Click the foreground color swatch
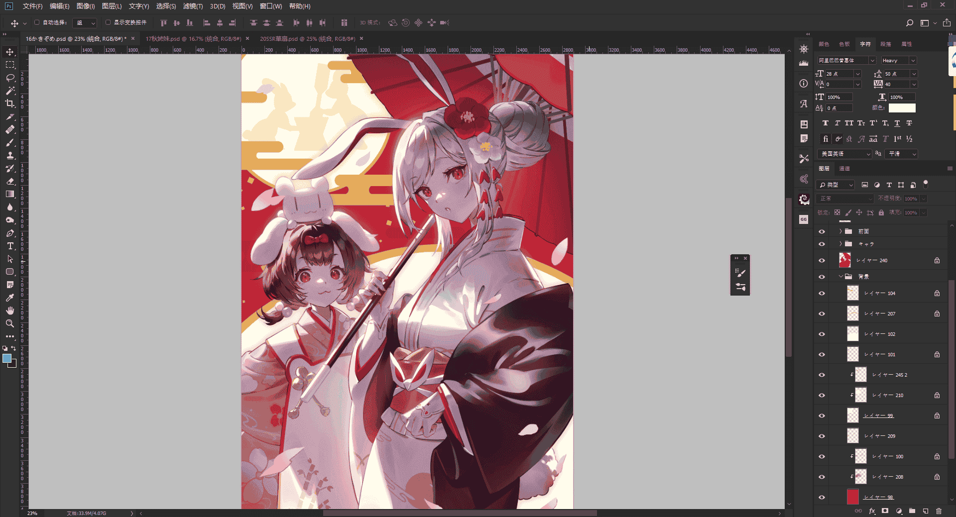Image resolution: width=956 pixels, height=517 pixels. click(x=7, y=358)
